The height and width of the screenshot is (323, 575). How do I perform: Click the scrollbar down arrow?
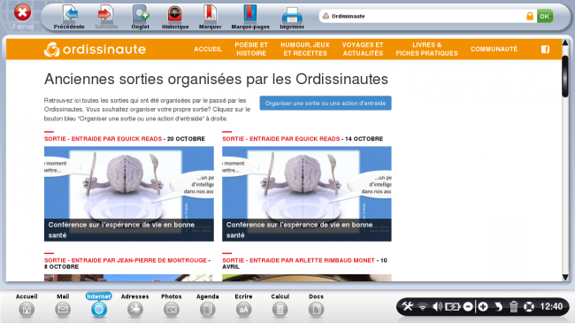click(565, 278)
